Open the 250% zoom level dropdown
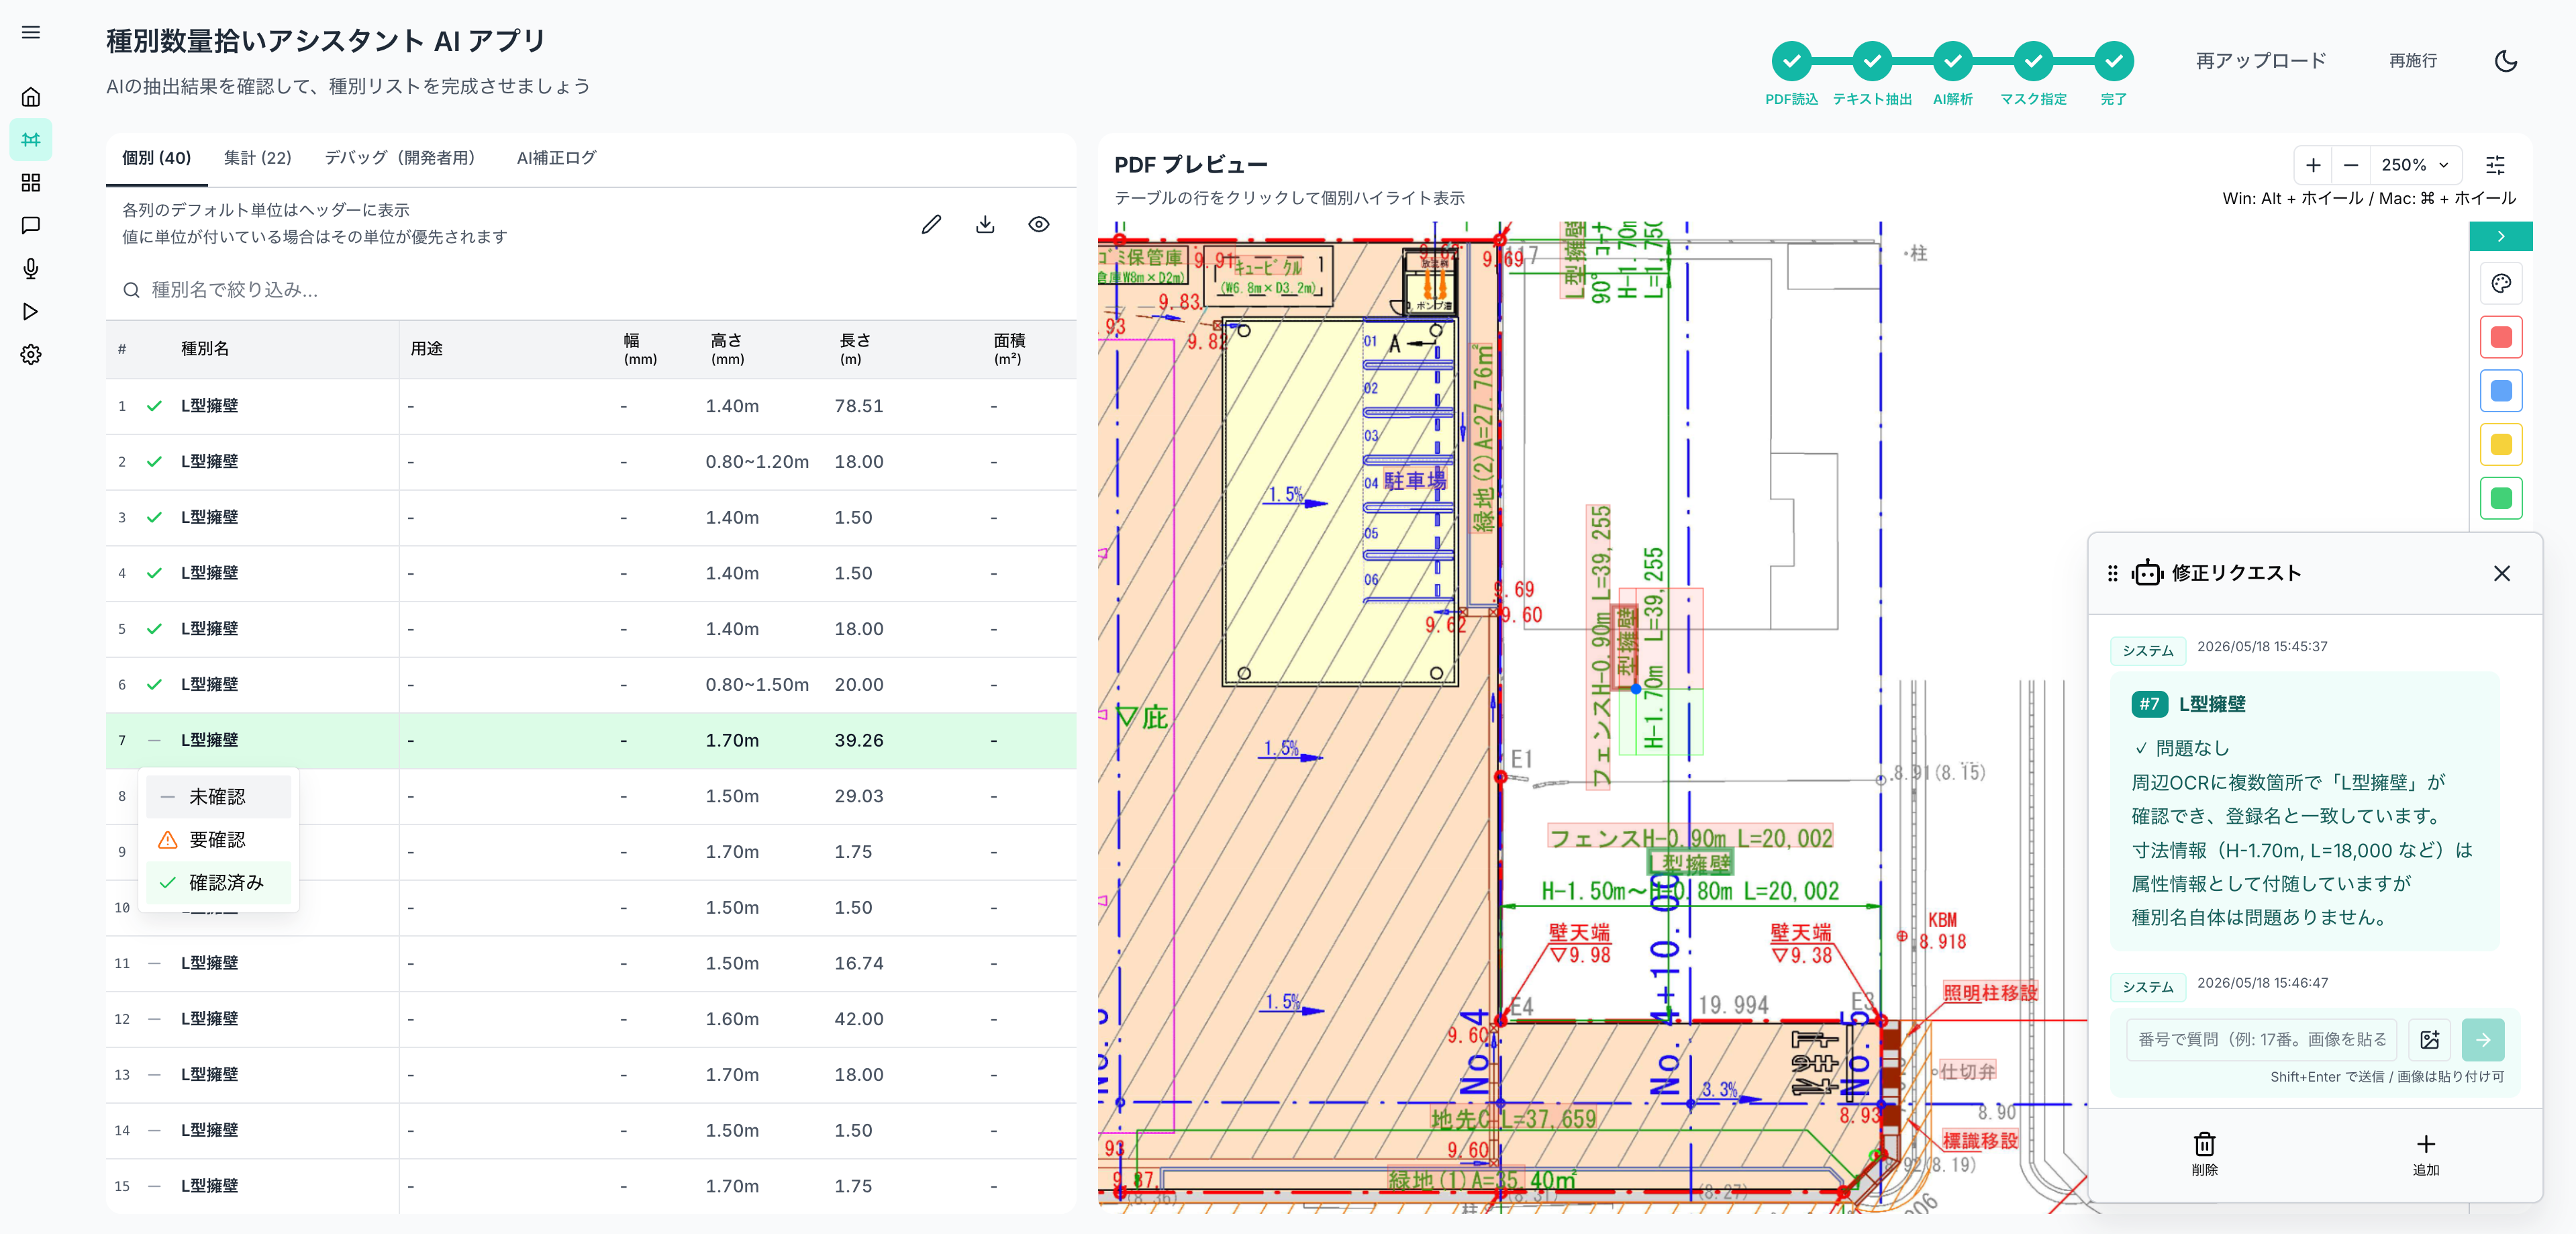Viewport: 2576px width, 1234px height. [x=2414, y=165]
